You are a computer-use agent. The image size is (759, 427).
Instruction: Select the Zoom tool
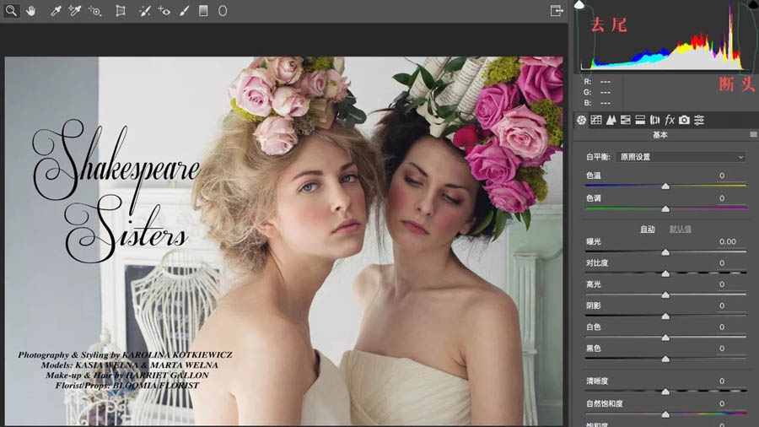pos(11,11)
